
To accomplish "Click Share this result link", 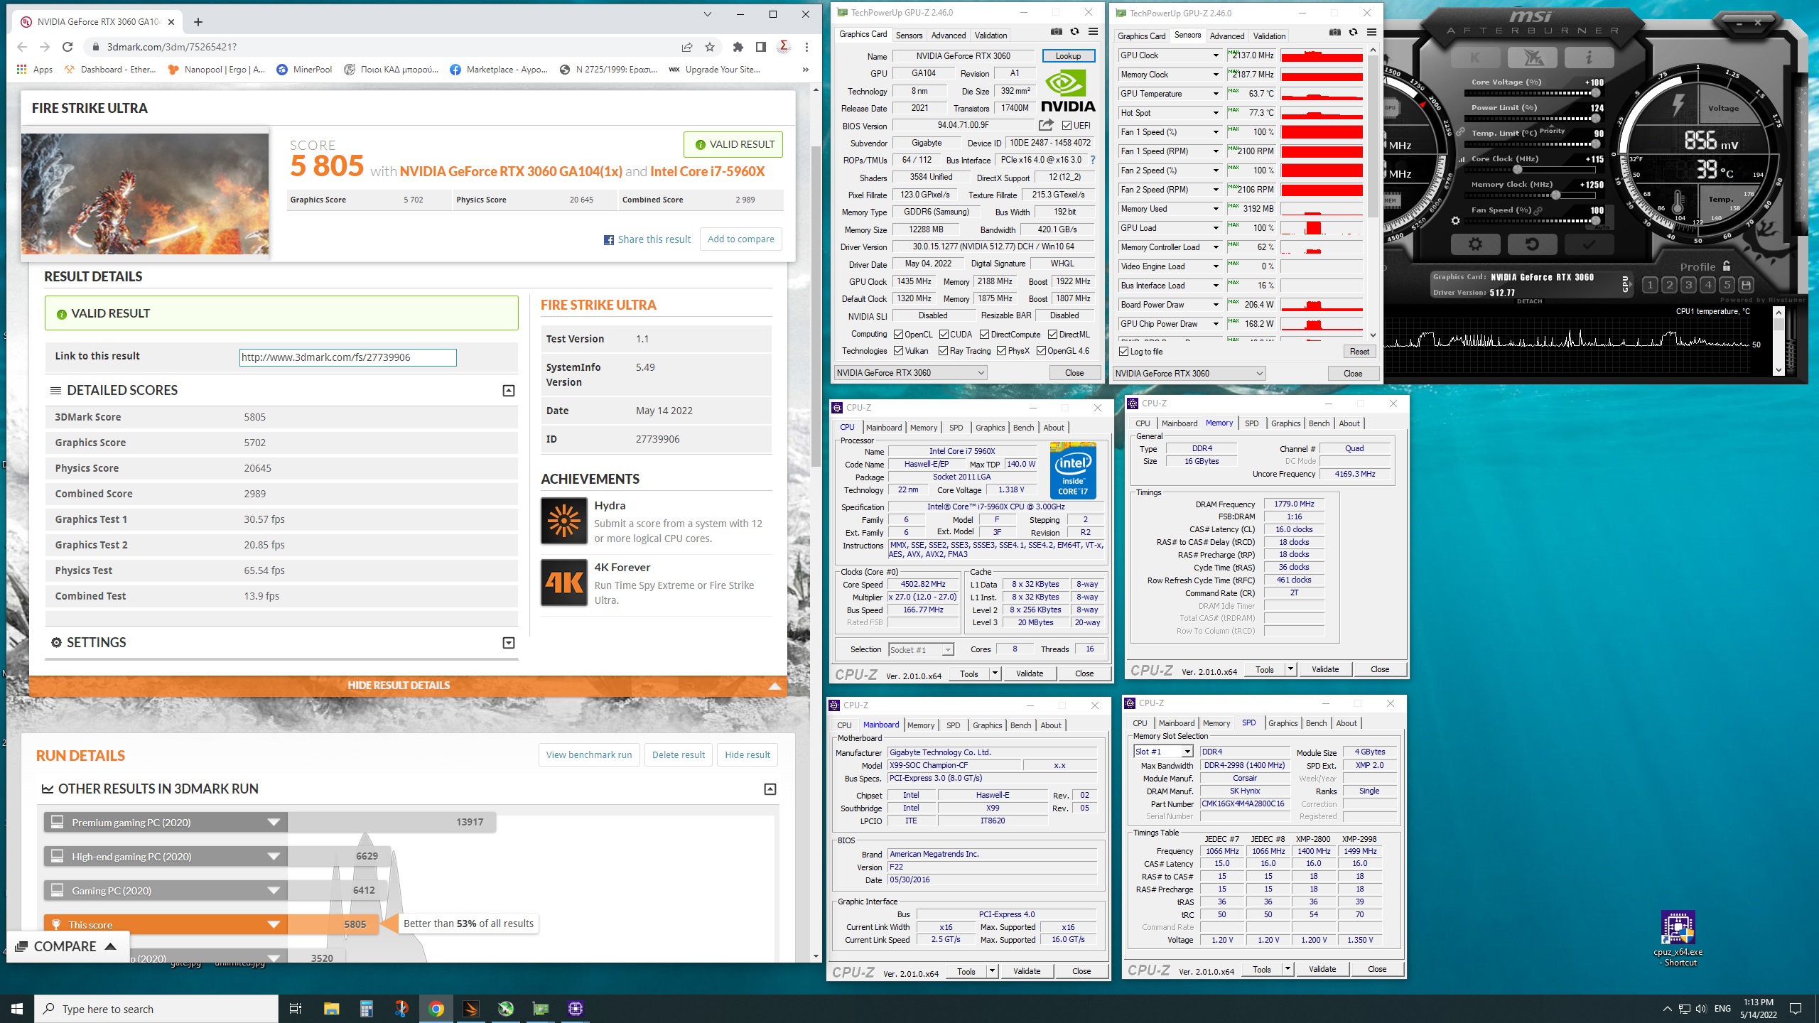I will (x=647, y=240).
